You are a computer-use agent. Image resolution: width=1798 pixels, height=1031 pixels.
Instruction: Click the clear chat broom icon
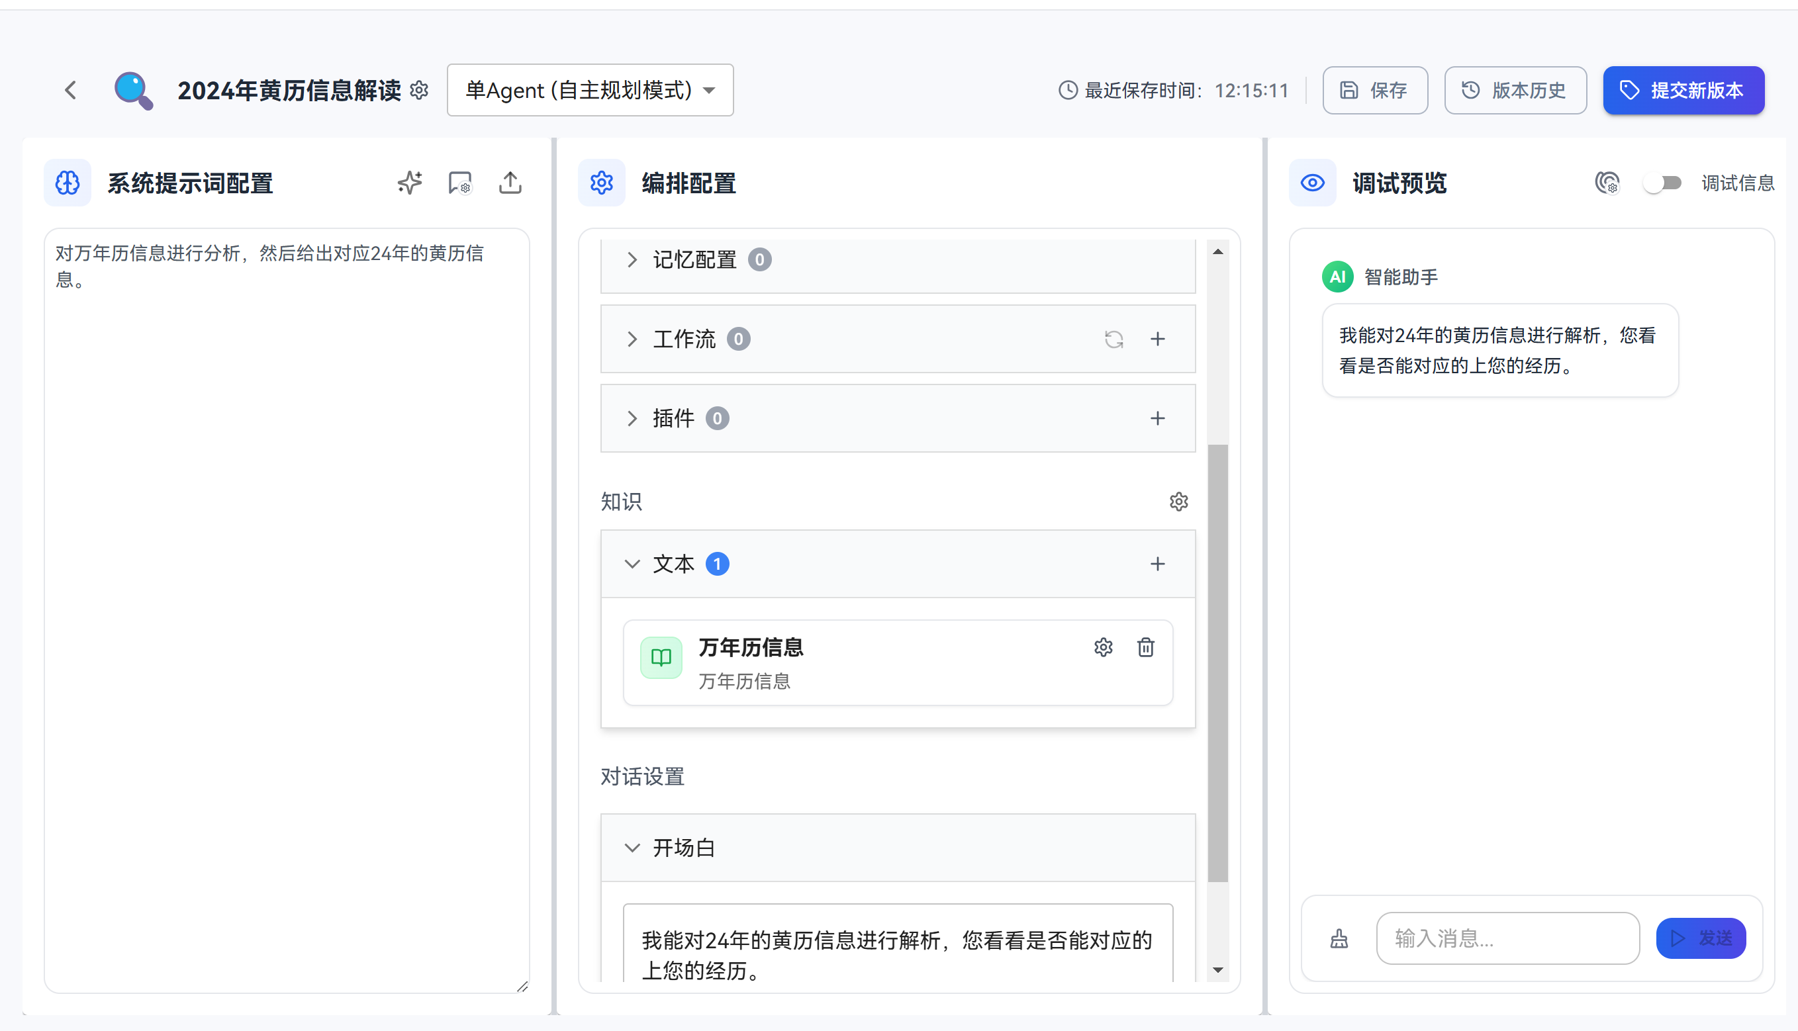[1339, 939]
